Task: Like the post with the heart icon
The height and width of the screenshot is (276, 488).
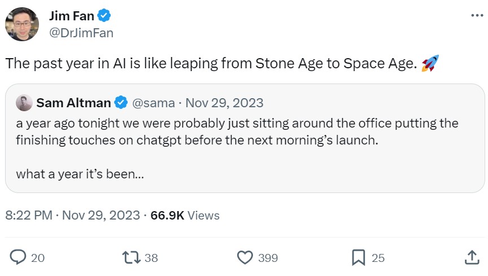Action: [x=245, y=258]
